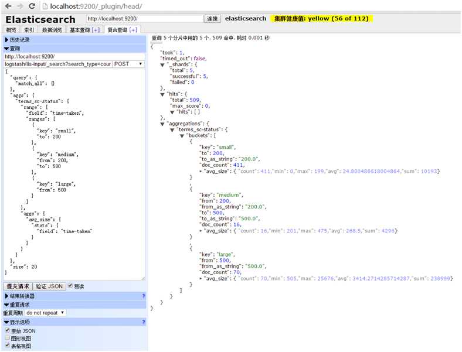Expand avg_size of the small bucket
462x352 pixels.
point(201,171)
